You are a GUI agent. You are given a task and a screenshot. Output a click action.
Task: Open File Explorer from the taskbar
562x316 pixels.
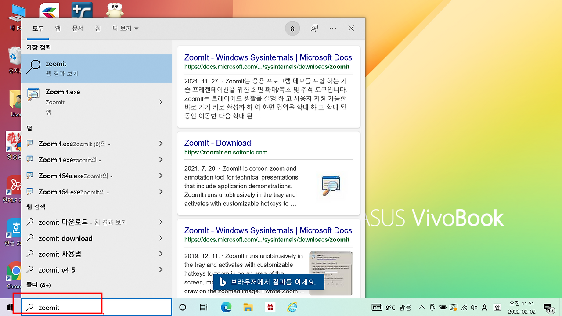[x=248, y=307]
